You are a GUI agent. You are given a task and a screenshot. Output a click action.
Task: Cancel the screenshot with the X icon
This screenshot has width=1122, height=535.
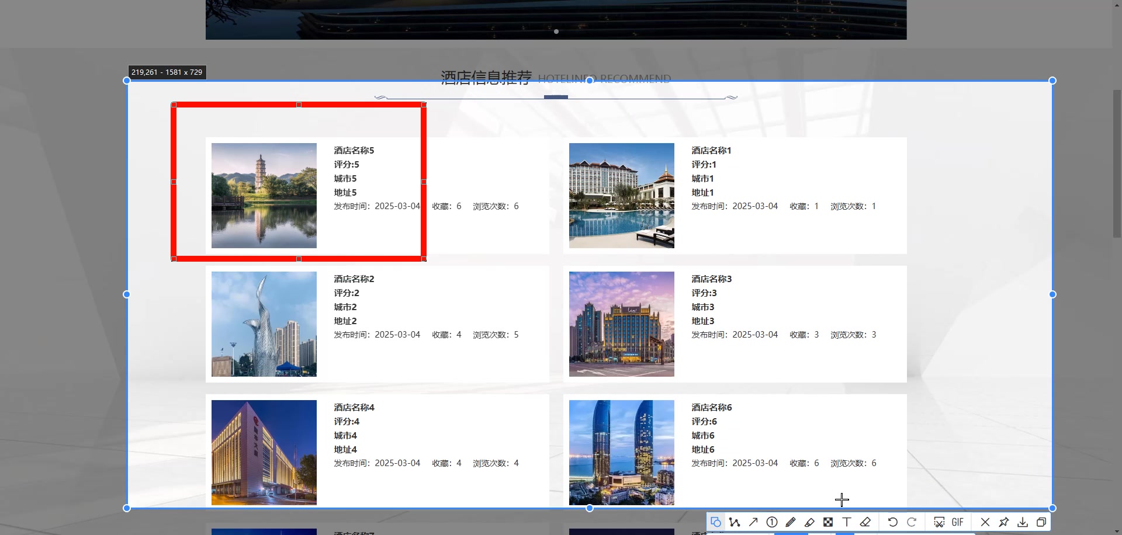985,522
